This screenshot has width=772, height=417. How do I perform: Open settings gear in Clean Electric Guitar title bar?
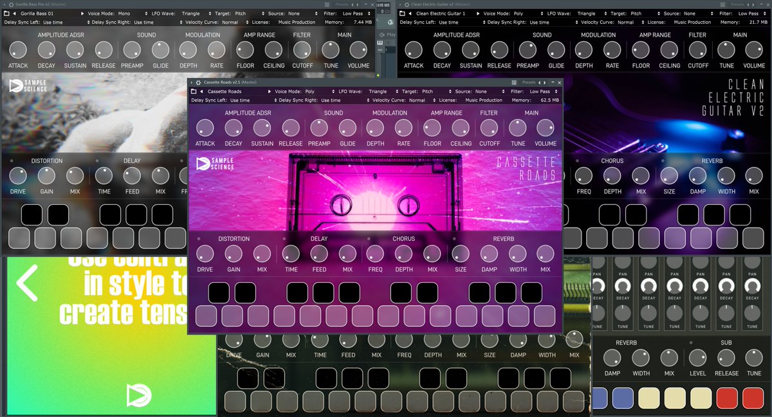[x=407, y=4]
